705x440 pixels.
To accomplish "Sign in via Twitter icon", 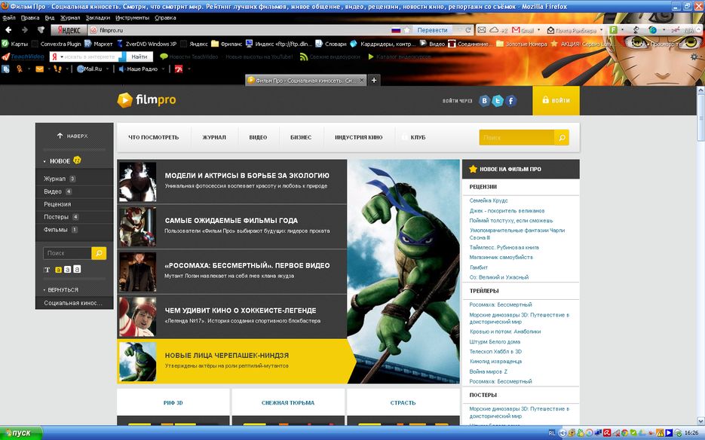I will tap(498, 101).
